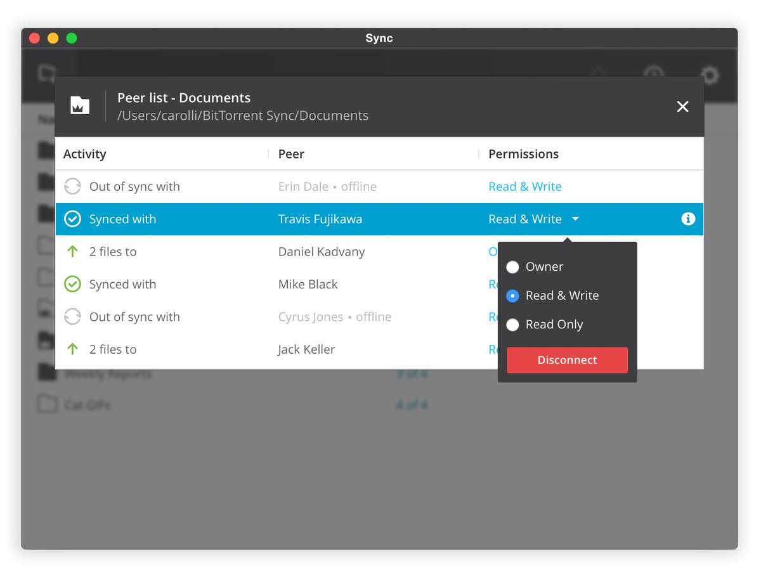The height and width of the screenshot is (577, 761).
Task: Click the out-of-sync icon for Cyrus Jones
Action: (72, 316)
